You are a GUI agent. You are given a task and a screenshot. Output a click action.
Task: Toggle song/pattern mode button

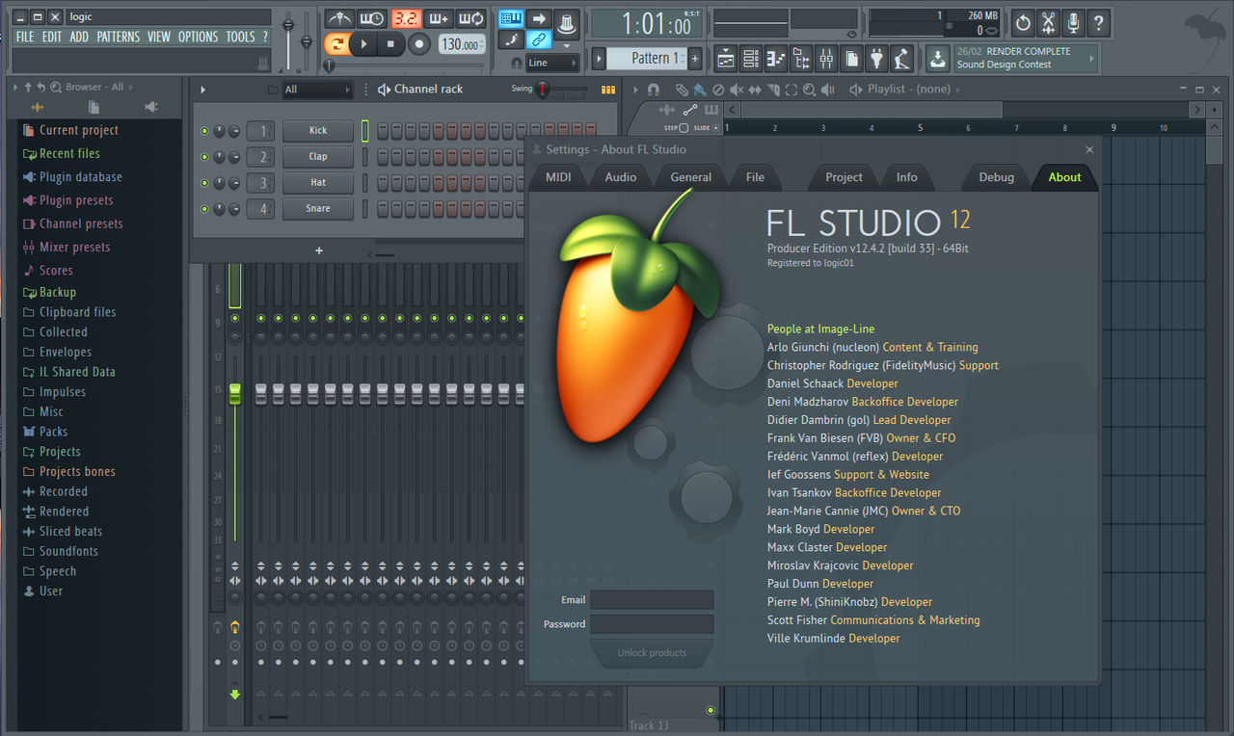point(338,43)
